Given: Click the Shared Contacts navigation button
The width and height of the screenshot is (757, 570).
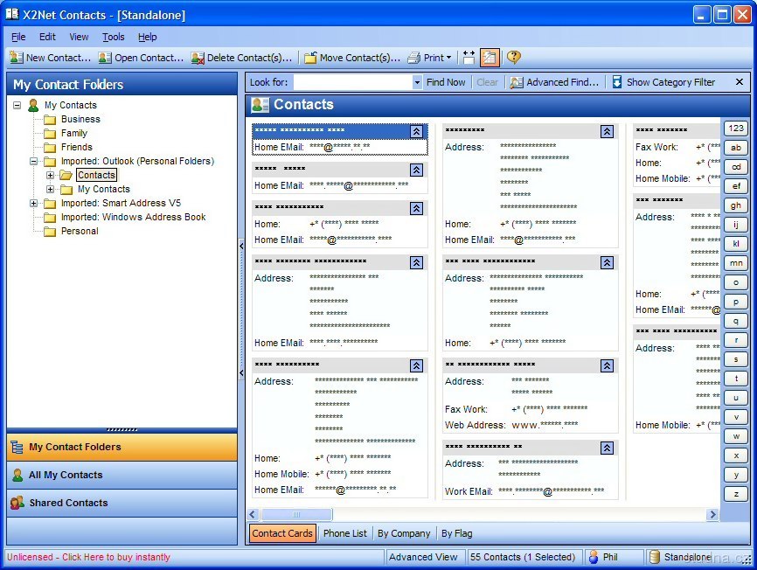Looking at the screenshot, I should [x=122, y=503].
